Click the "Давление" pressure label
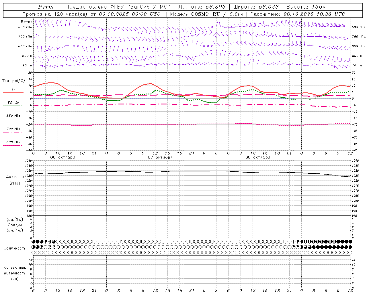 pos(15,177)
